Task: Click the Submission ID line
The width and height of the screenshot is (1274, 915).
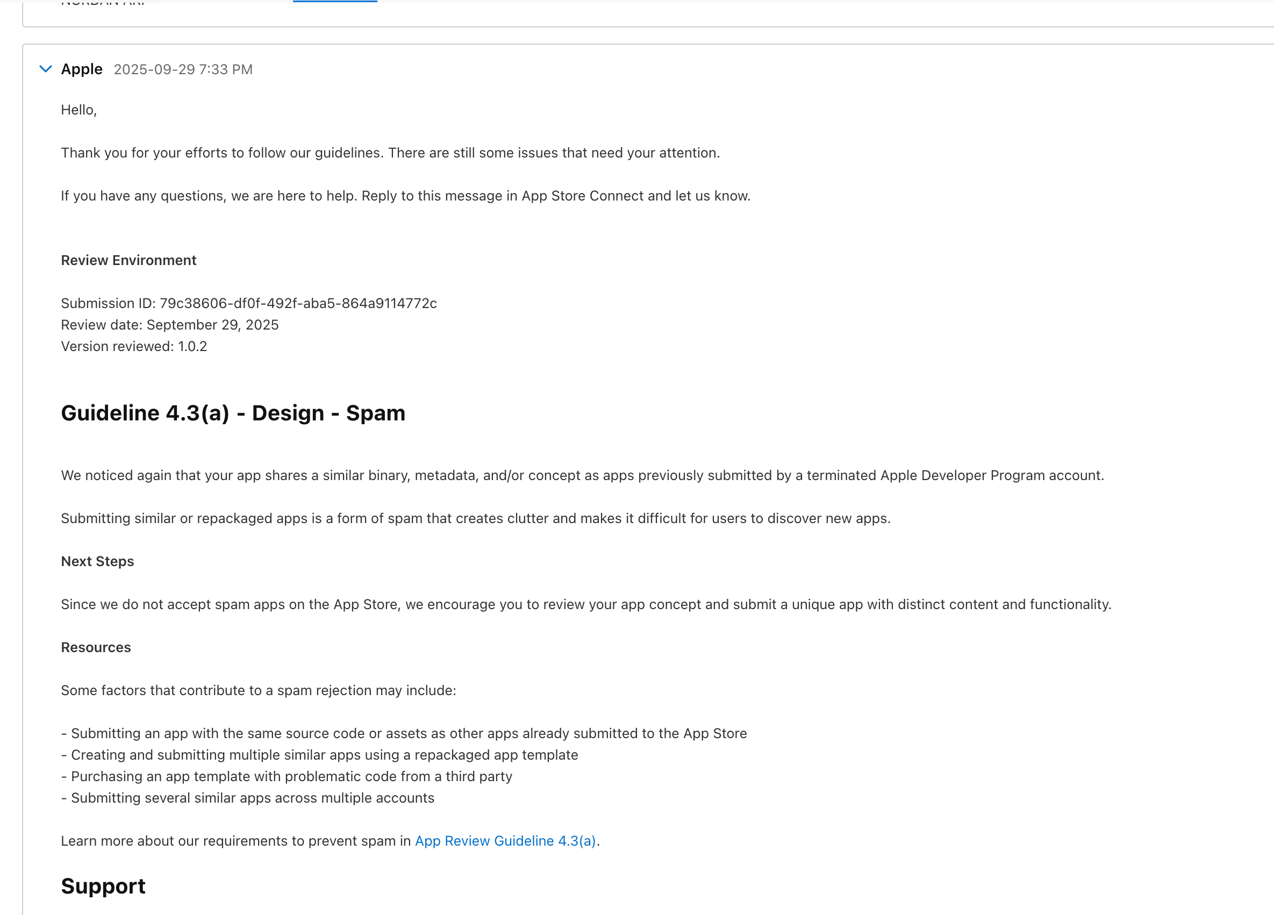Action: 249,303
